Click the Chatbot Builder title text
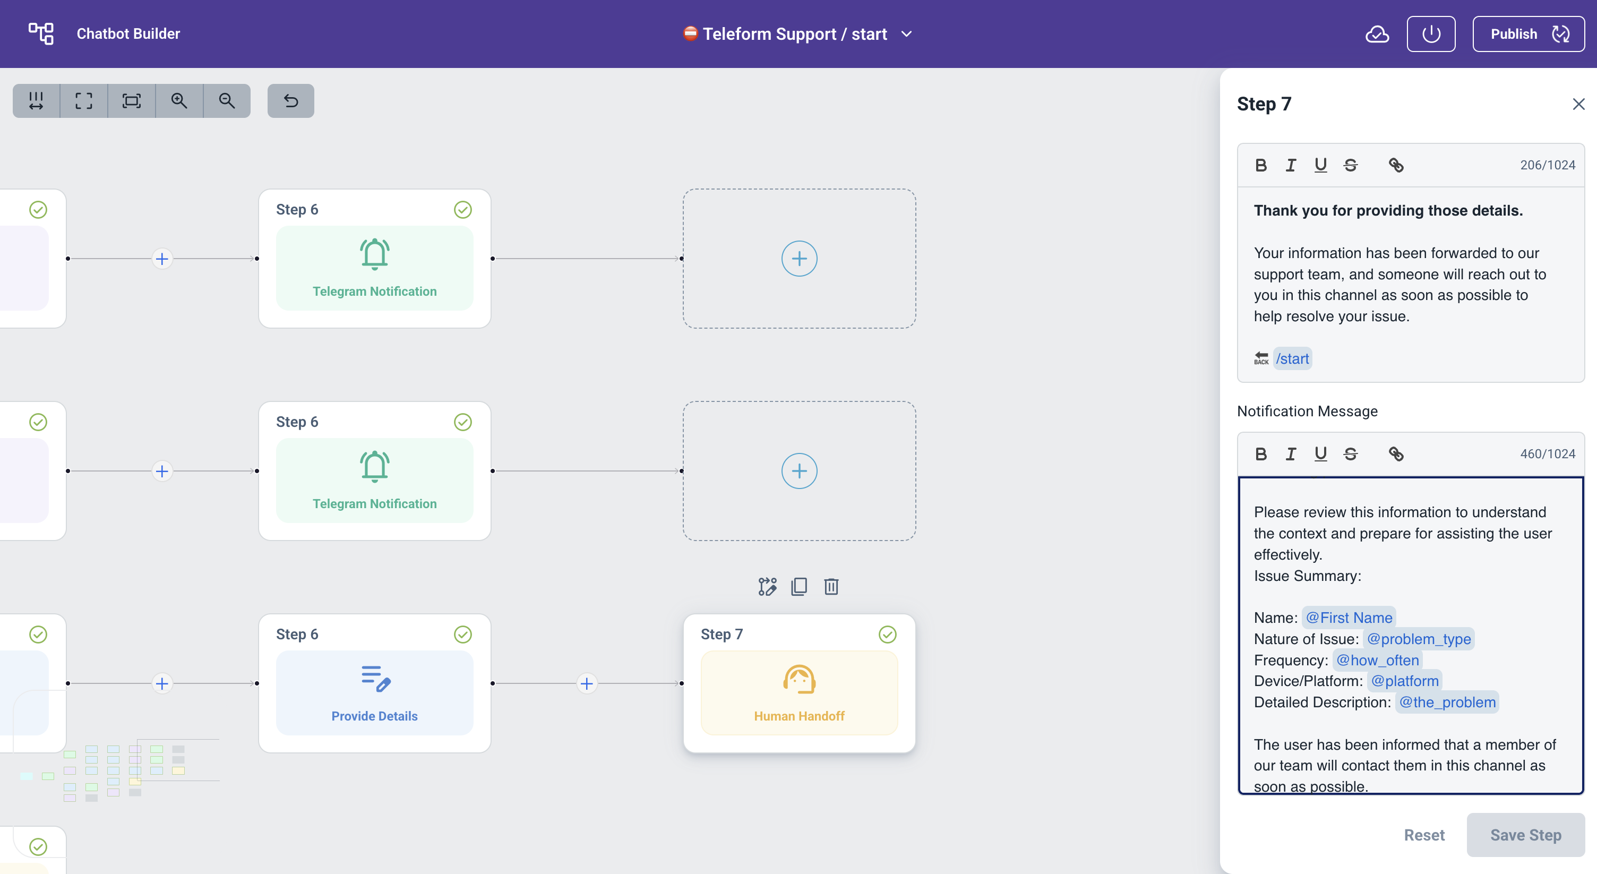This screenshot has height=874, width=1597. 128,33
